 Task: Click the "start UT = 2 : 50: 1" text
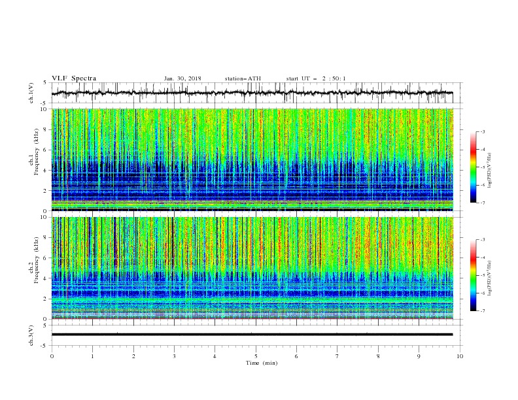pos(316,78)
